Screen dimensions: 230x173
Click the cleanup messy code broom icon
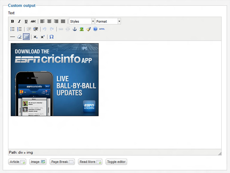click(88, 29)
